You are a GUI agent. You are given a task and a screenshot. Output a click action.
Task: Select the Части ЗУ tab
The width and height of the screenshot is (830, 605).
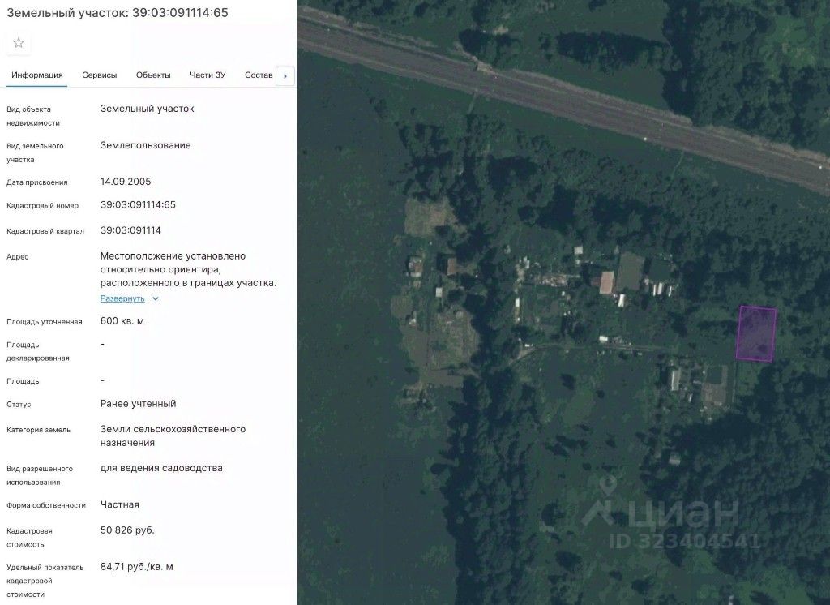coord(207,75)
